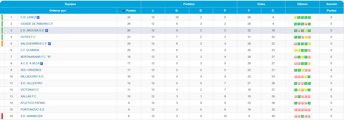344x120 pixels.
Task: Click the blue P badge beside E.D. AROUSA S.D.
Action: click(46, 31)
